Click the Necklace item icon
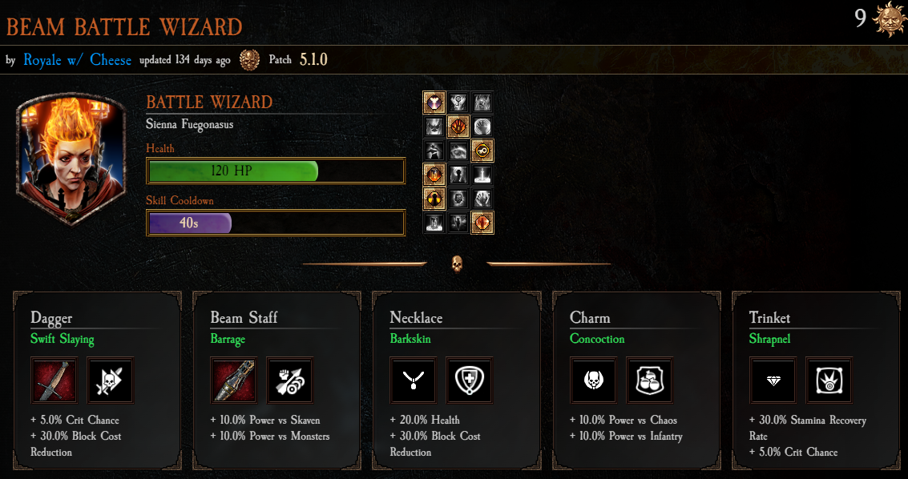This screenshot has height=479, width=908. click(x=414, y=380)
